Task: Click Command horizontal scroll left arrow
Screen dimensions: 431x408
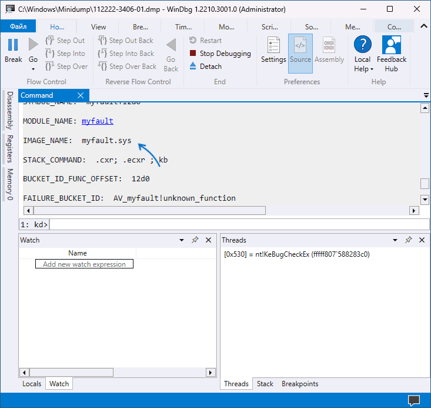Action: click(28, 211)
